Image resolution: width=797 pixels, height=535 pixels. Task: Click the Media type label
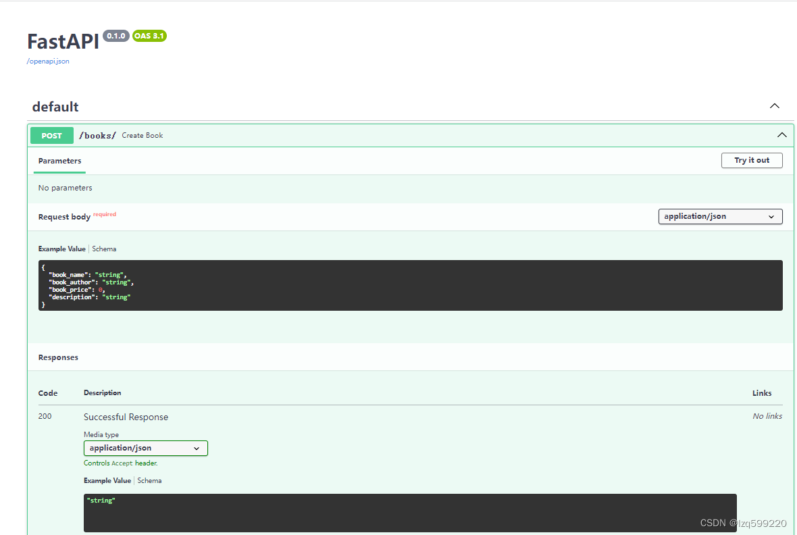tap(101, 435)
